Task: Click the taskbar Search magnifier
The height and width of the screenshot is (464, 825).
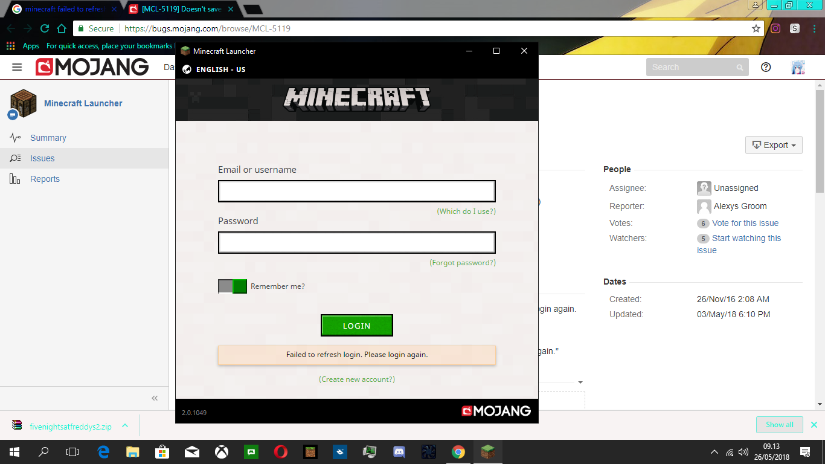Action: [x=43, y=451]
